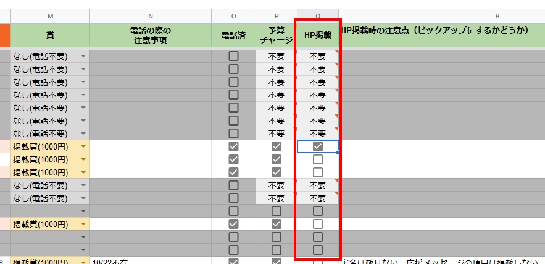The width and height of the screenshot is (545, 264).
Task: Select the column N header
Action: [x=151, y=16]
